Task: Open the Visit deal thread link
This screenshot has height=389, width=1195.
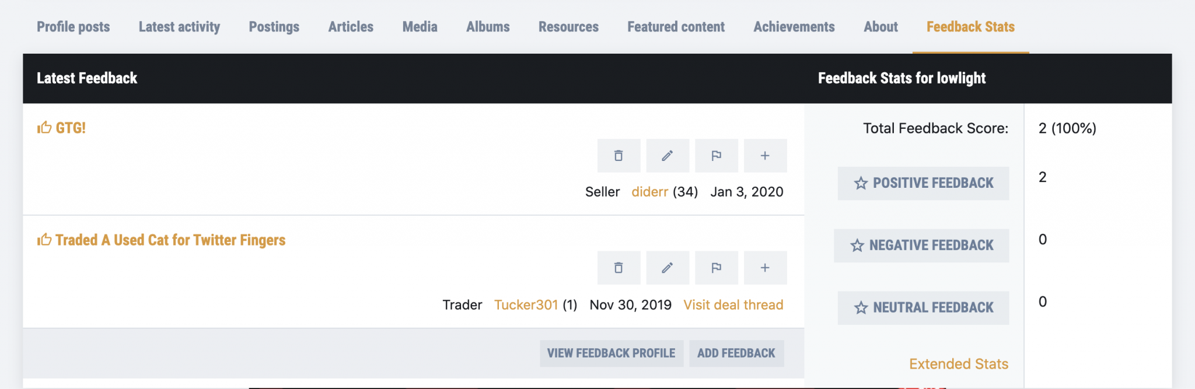Action: (733, 305)
